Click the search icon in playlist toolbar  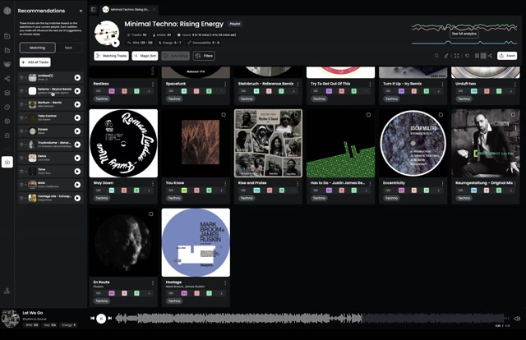coord(436,56)
